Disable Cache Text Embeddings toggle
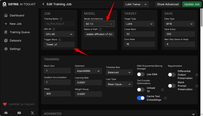 pos(141,98)
